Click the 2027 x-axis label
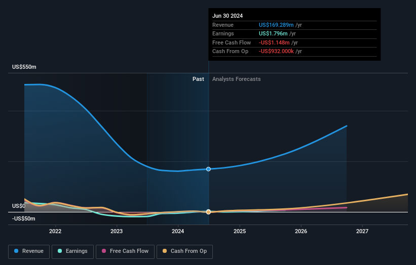 [x=362, y=231]
